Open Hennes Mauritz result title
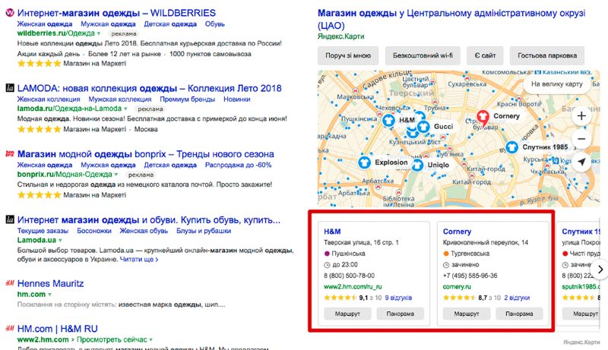The image size is (608, 350). [50, 283]
